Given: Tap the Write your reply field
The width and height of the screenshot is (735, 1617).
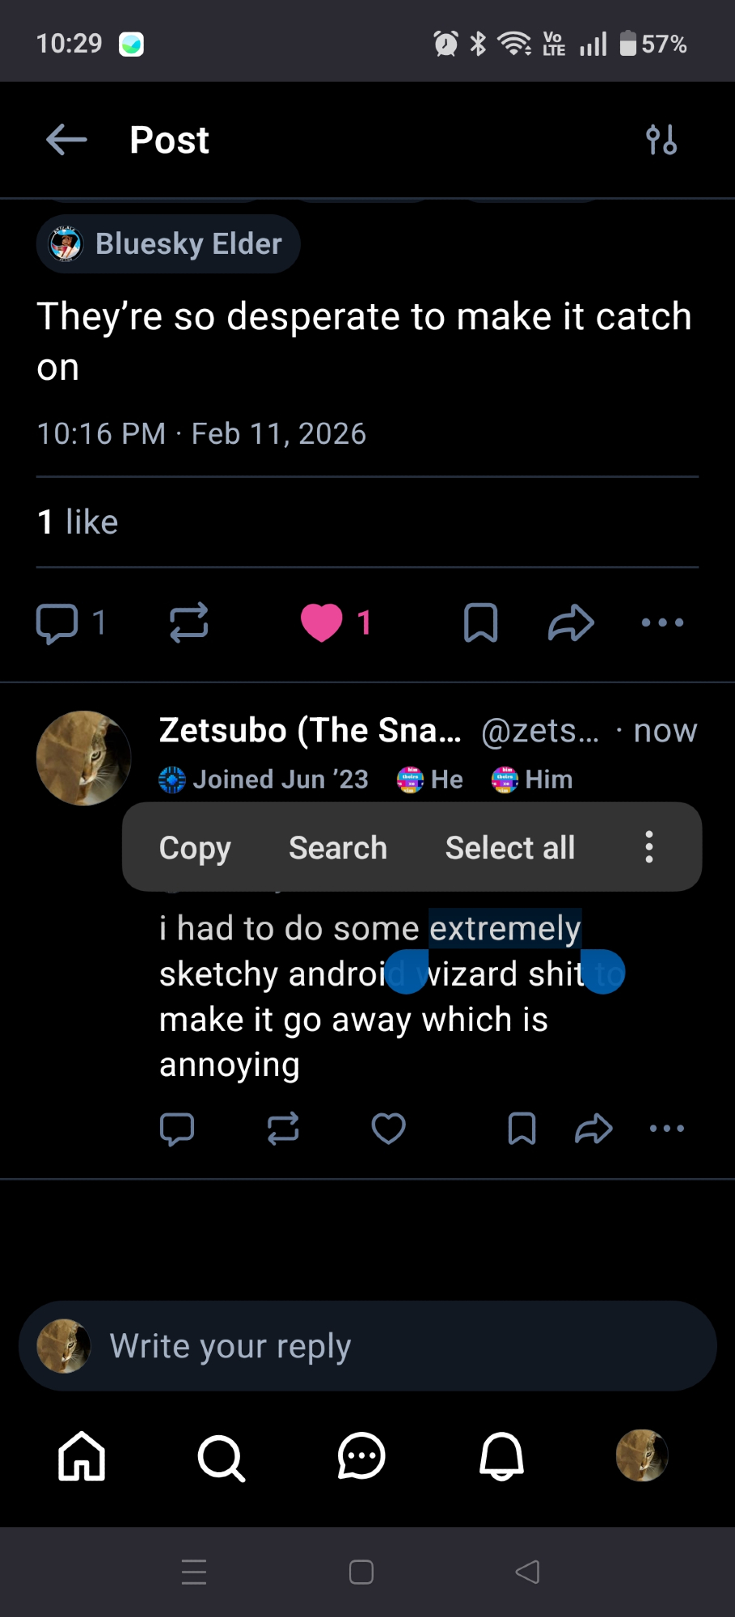Looking at the screenshot, I should [367, 1346].
